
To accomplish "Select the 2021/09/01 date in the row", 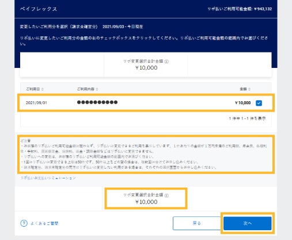I will (36, 103).
